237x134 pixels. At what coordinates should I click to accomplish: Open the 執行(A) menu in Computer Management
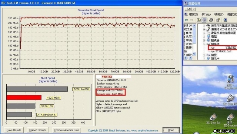point(206,14)
